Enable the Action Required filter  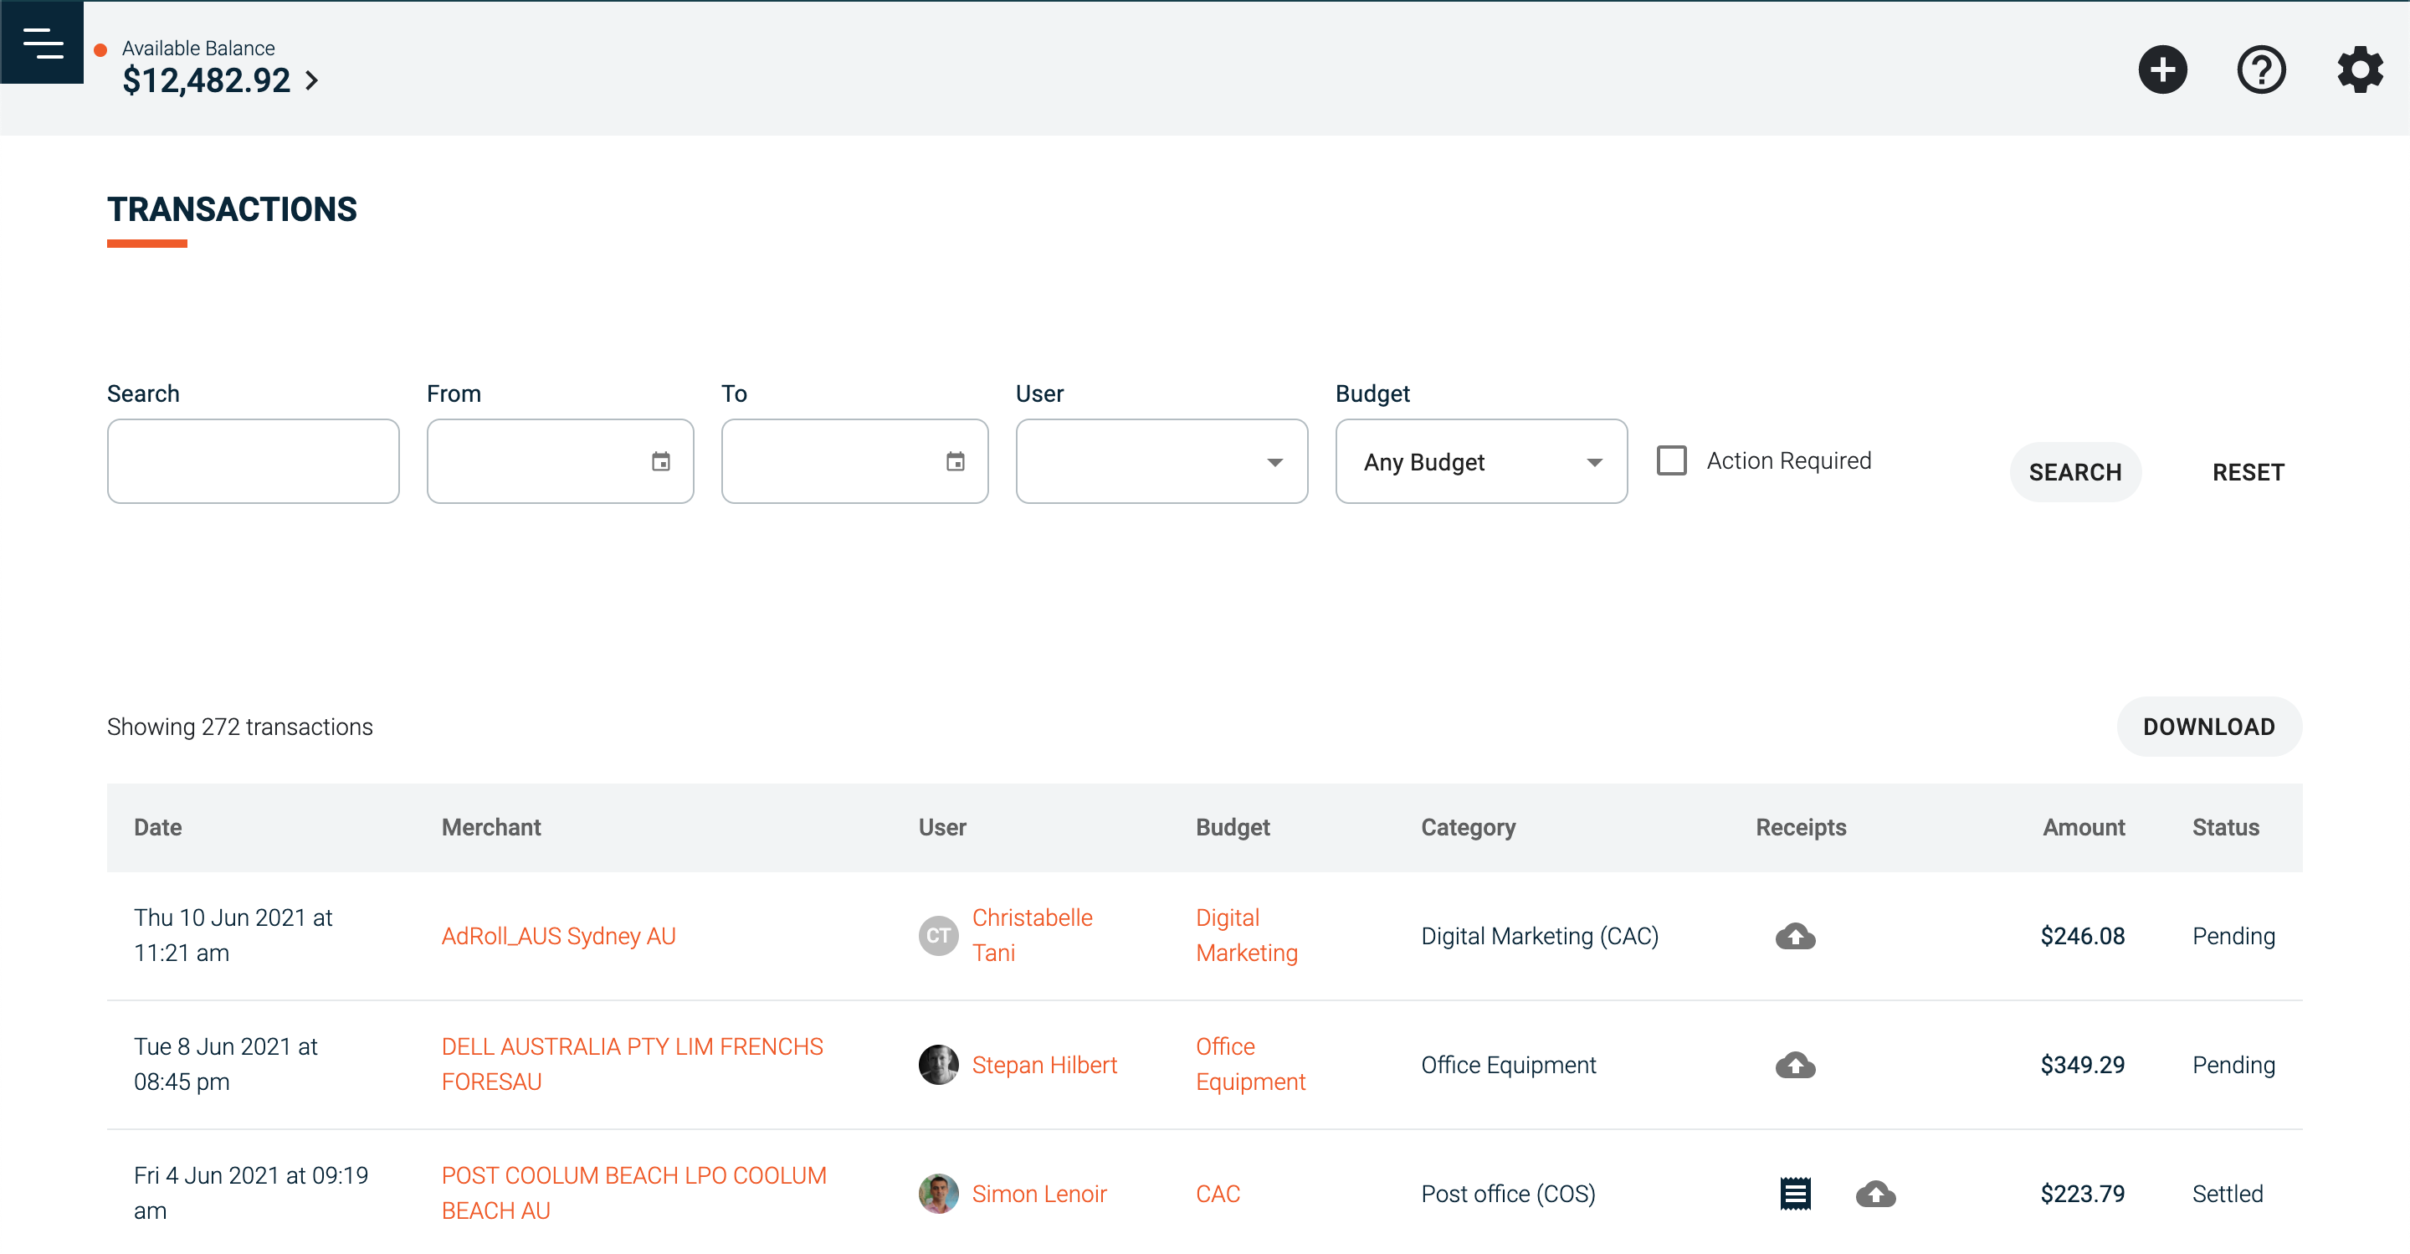[x=1672, y=460]
